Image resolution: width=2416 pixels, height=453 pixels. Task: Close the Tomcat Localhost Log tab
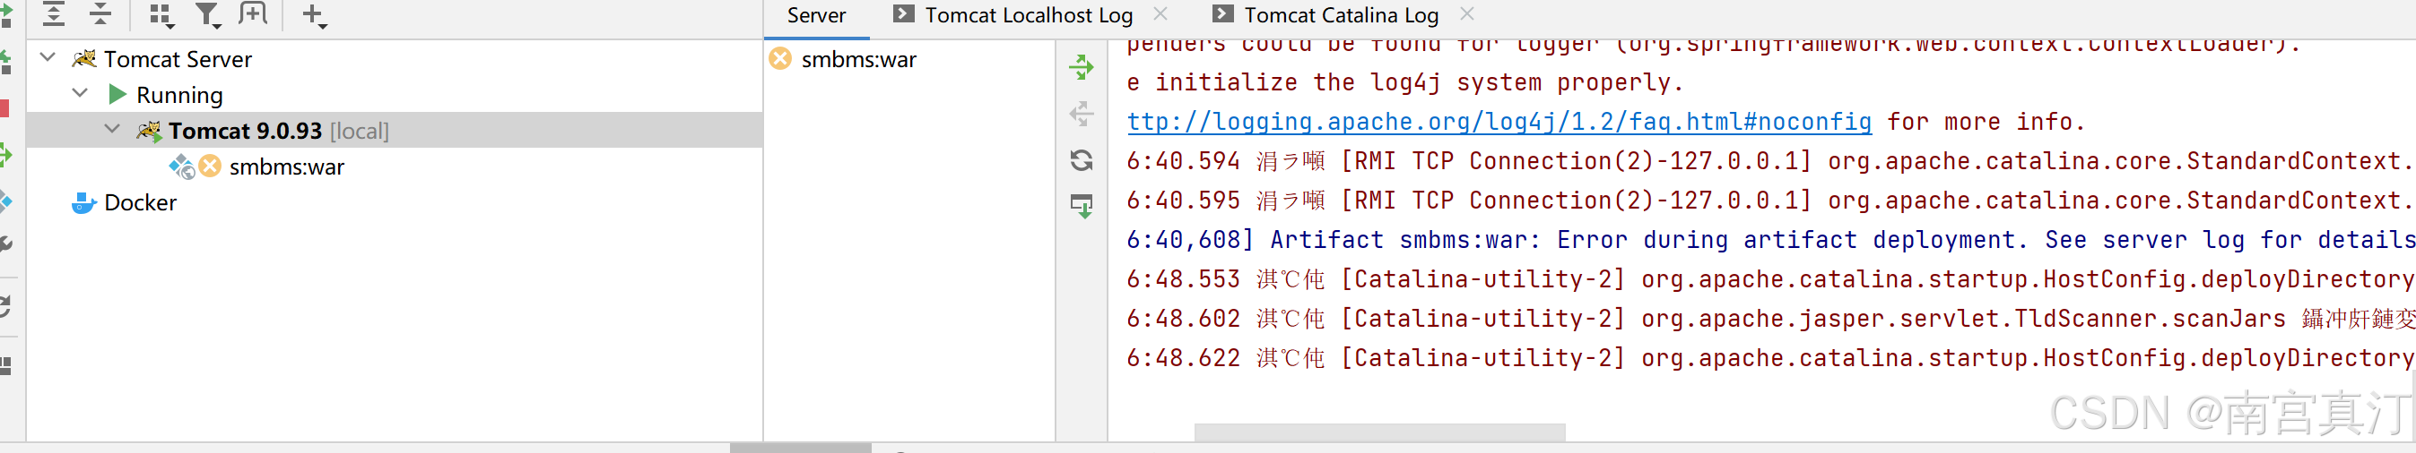pyautogui.click(x=1160, y=14)
